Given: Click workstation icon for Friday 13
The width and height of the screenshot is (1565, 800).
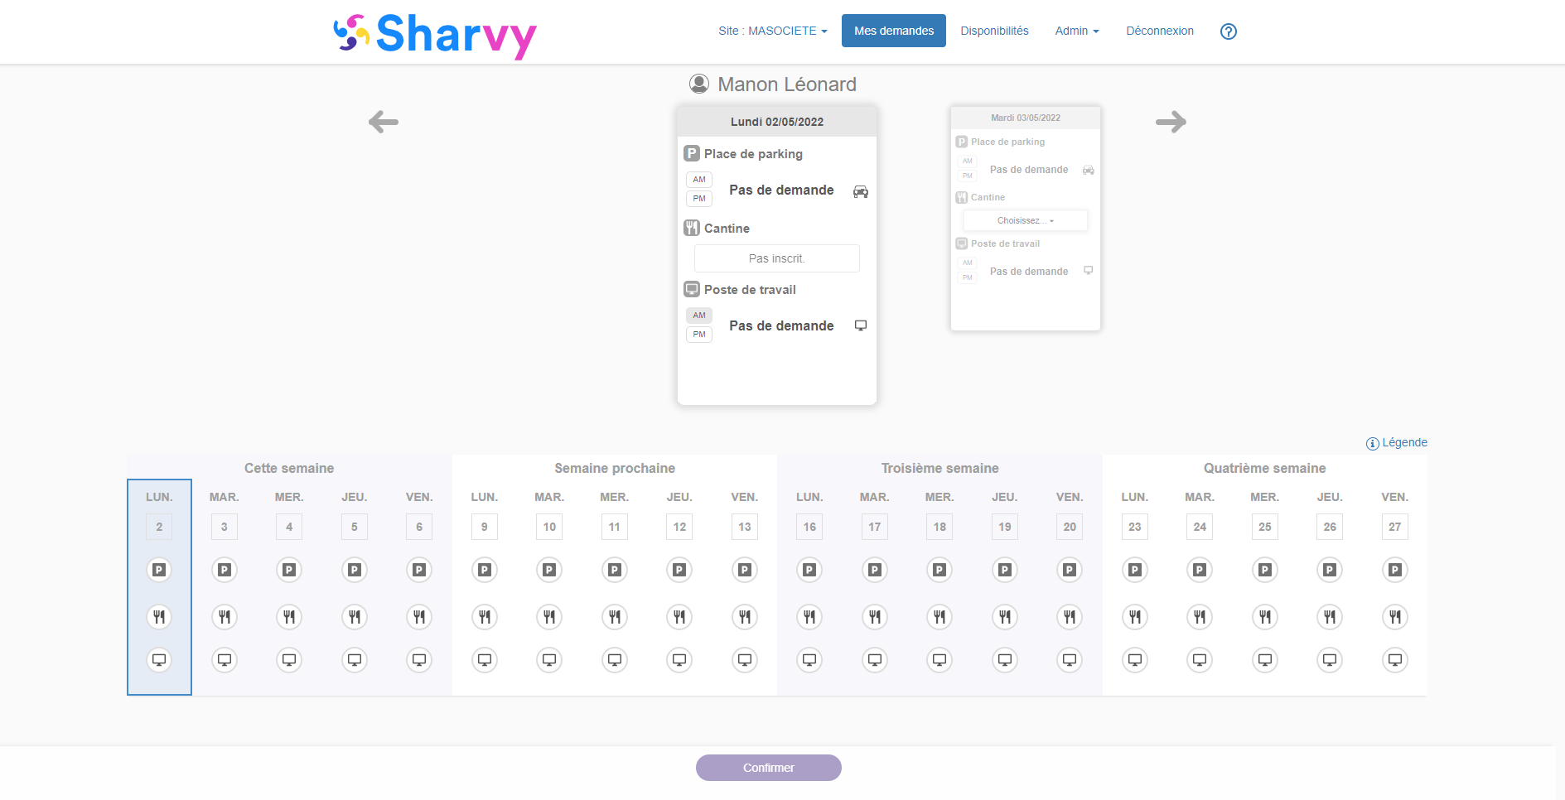Looking at the screenshot, I should coord(745,660).
